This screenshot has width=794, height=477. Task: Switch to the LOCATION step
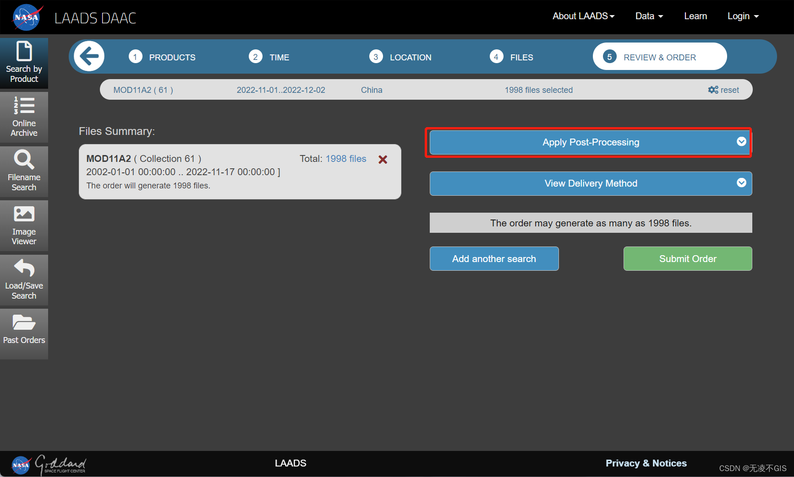pyautogui.click(x=411, y=57)
